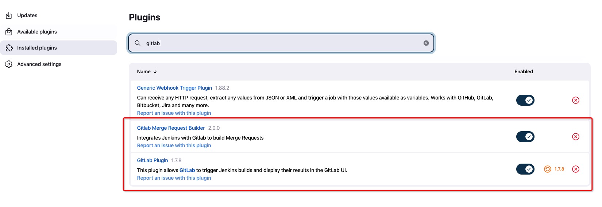The image size is (602, 207).
Task: Disable the GitLab Plugin toggle
Action: 525,169
